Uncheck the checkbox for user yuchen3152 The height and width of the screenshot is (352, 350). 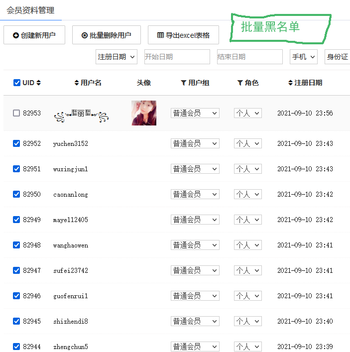point(16,143)
